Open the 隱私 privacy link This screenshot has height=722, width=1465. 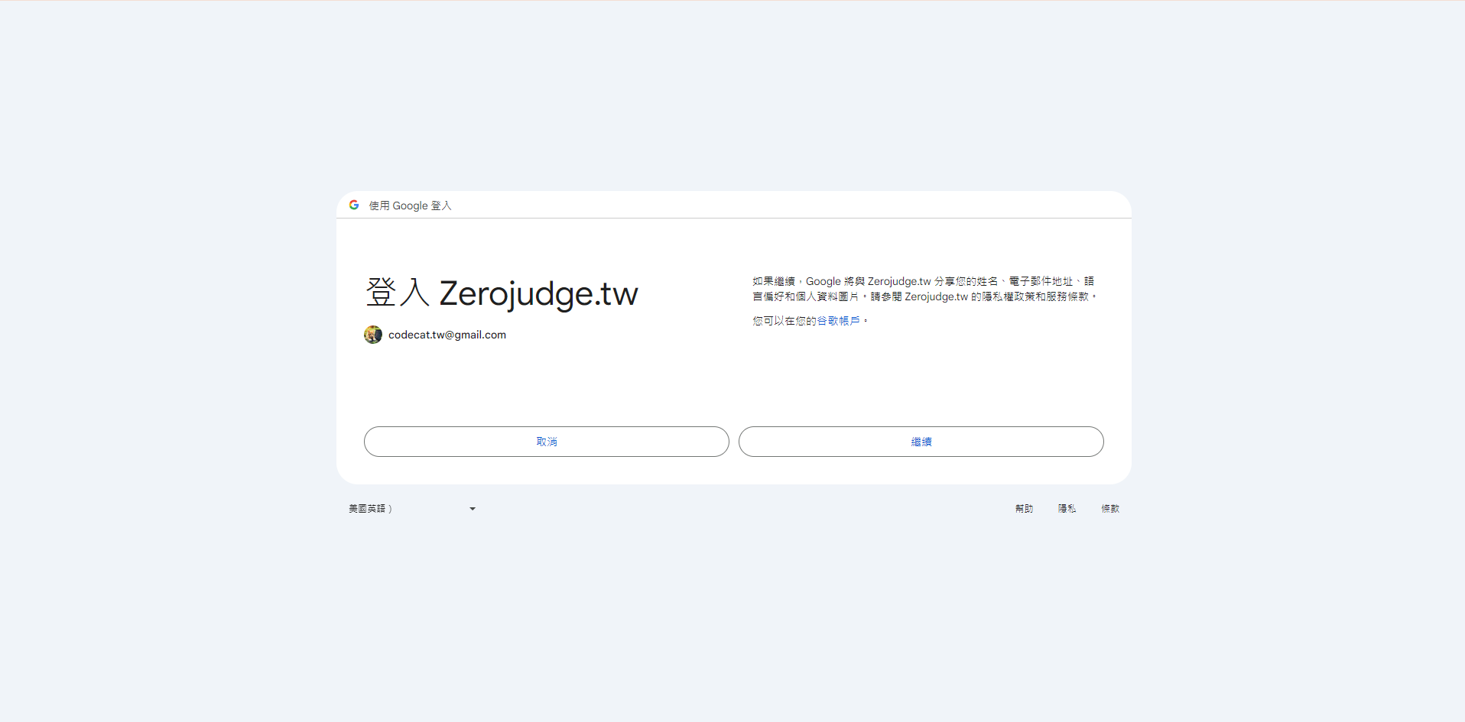coord(1067,508)
